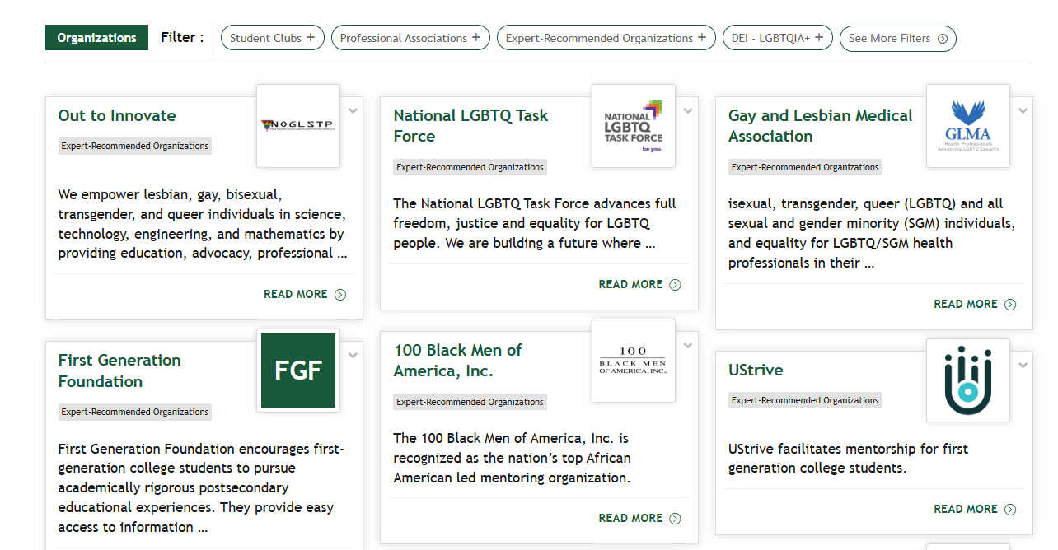Expand the National LGBTQ Task Force card chevron
The image size is (1058, 550).
pyautogui.click(x=688, y=111)
